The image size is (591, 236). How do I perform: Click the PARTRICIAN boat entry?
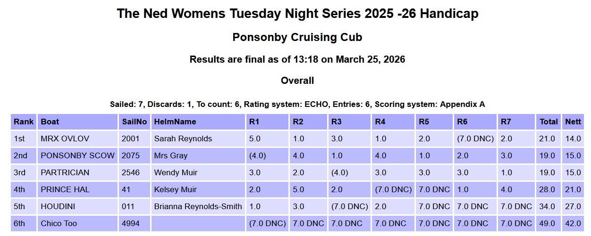pyautogui.click(x=65, y=172)
